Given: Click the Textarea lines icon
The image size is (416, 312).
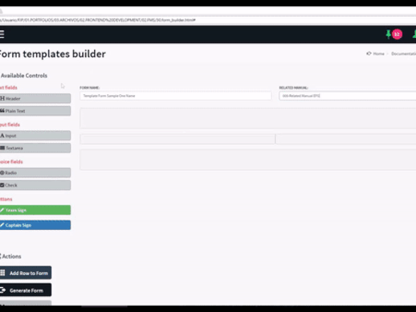Looking at the screenshot, I should click(3, 148).
